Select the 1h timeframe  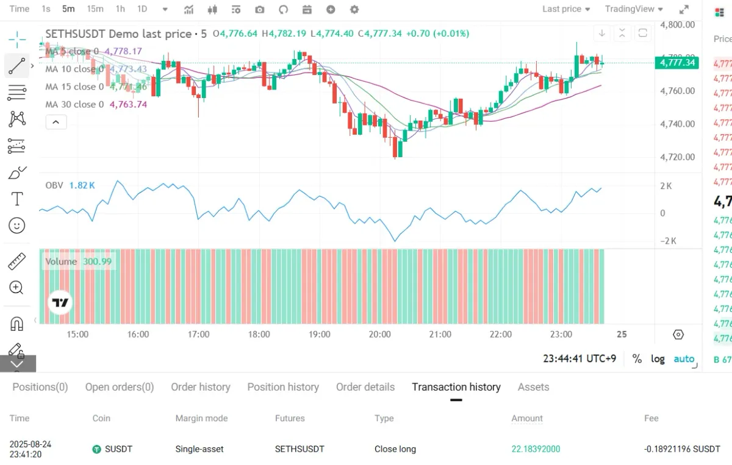(120, 9)
